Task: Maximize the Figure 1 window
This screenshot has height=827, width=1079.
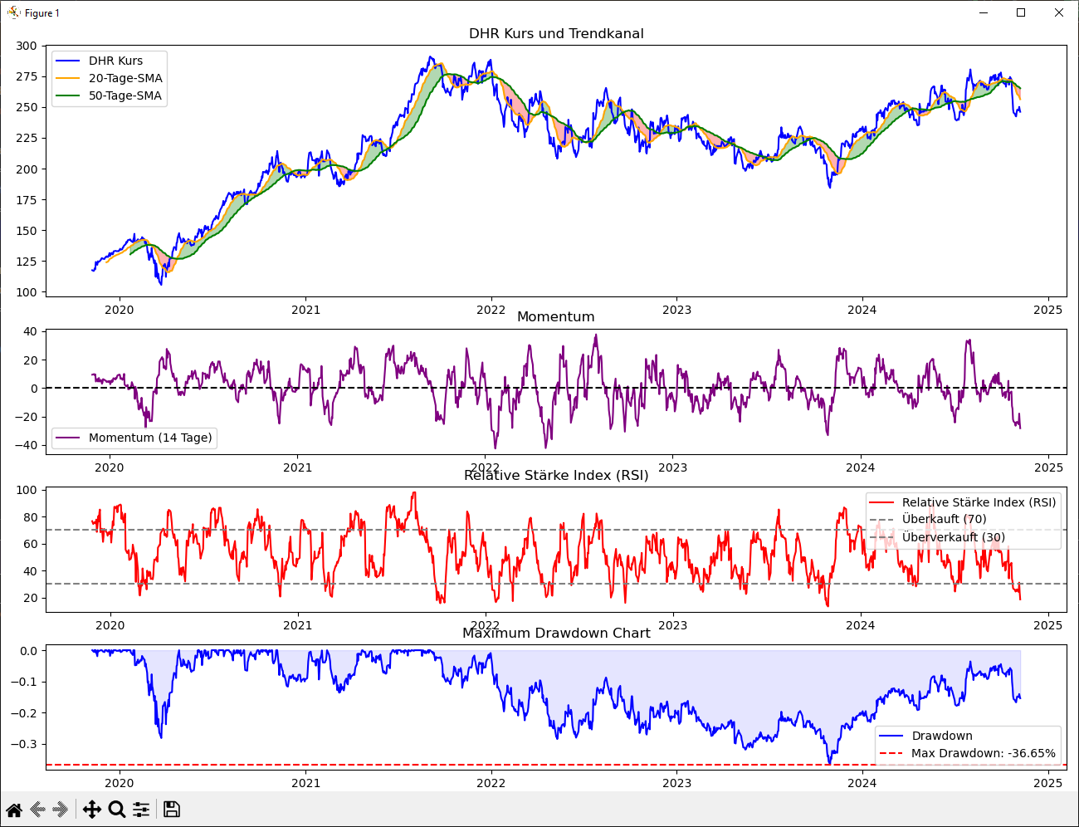Action: 1021,12
